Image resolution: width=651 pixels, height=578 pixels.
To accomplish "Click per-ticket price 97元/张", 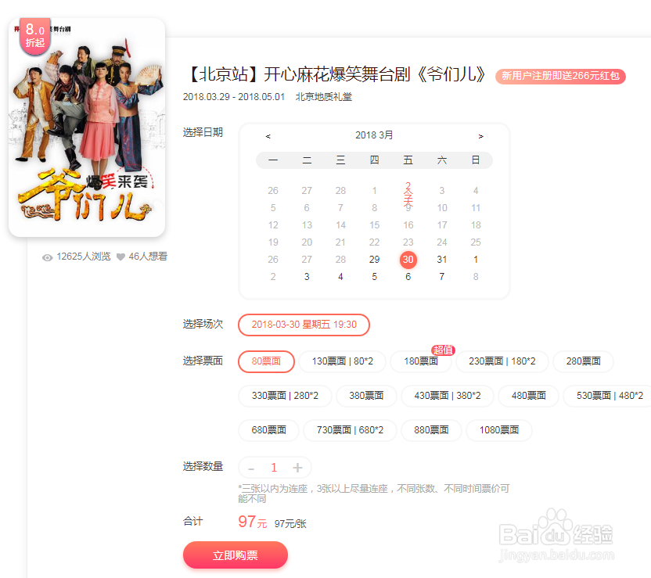I will 290,524.
